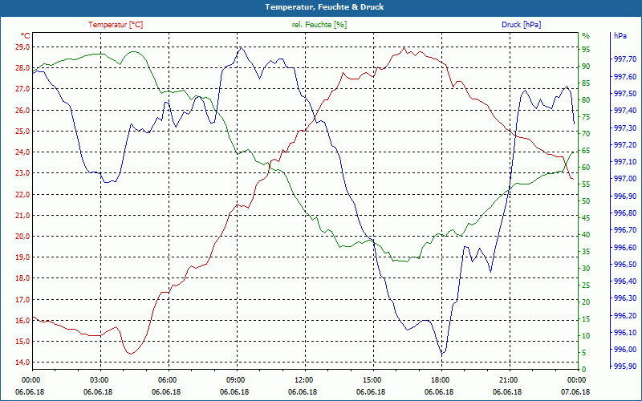Click the '35' humidity axis value
Viewport: 642px width, 401px height.
tap(586, 252)
